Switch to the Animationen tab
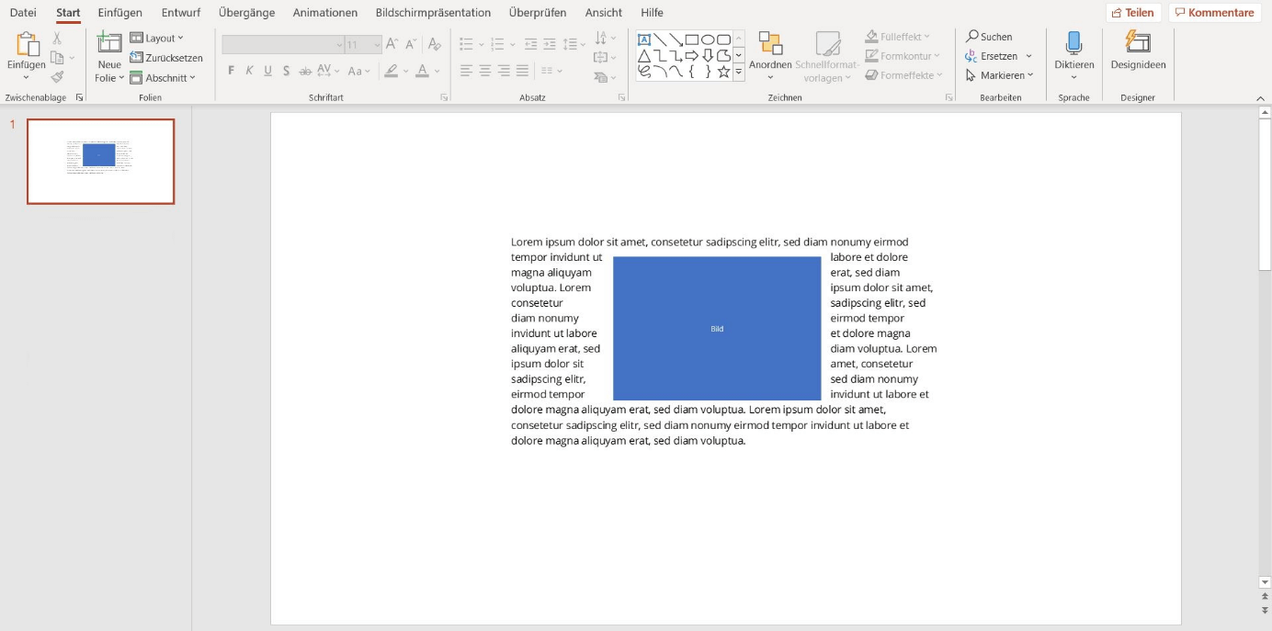The image size is (1272, 631). coord(325,13)
